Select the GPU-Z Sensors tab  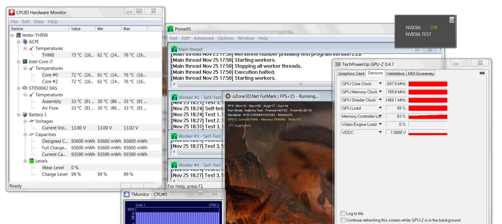(375, 73)
